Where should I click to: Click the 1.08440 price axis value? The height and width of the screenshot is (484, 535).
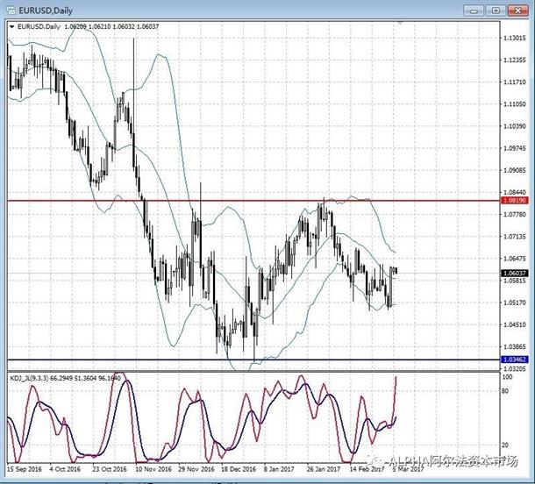pos(515,192)
